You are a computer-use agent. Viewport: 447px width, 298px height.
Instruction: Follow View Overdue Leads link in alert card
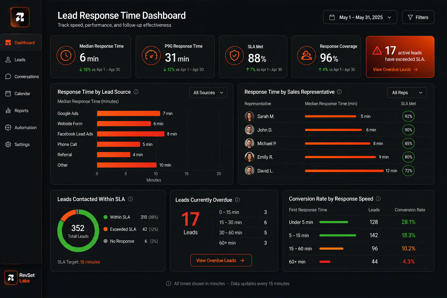[395, 69]
